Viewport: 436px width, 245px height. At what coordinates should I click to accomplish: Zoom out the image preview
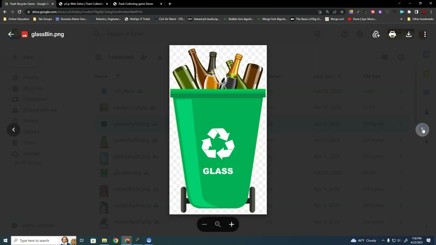(204, 224)
